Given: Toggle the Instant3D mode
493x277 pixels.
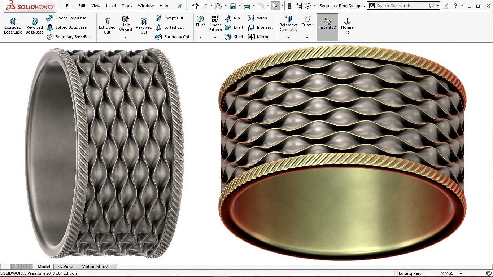Looking at the screenshot, I should tap(327, 27).
